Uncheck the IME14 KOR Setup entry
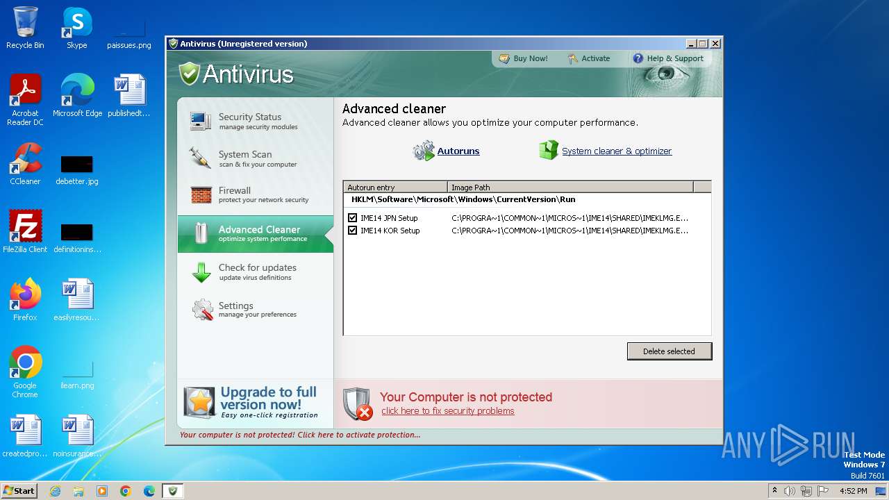This screenshot has height=500, width=889. pos(352,231)
